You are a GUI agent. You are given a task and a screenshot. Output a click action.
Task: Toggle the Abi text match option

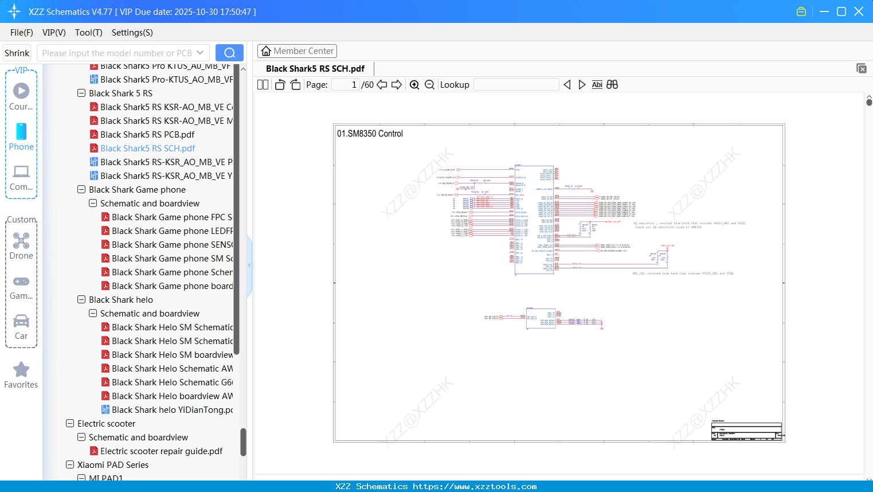pos(597,85)
